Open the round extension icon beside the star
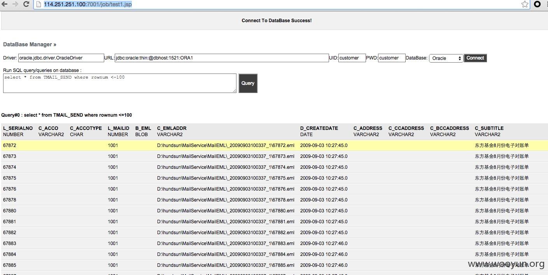 click(x=537, y=4)
